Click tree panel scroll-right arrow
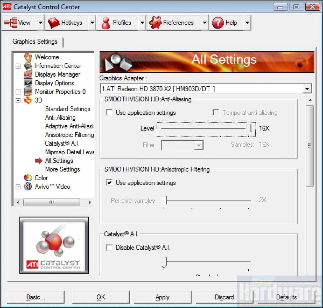The image size is (323, 308). pyautogui.click(x=90, y=202)
